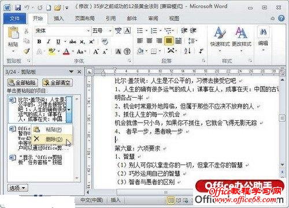
Task: Switch to the Insert (插入) tab
Action: tap(58, 18)
